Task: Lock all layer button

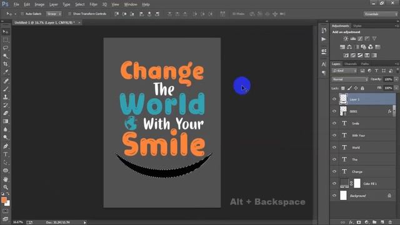Action: click(x=362, y=88)
